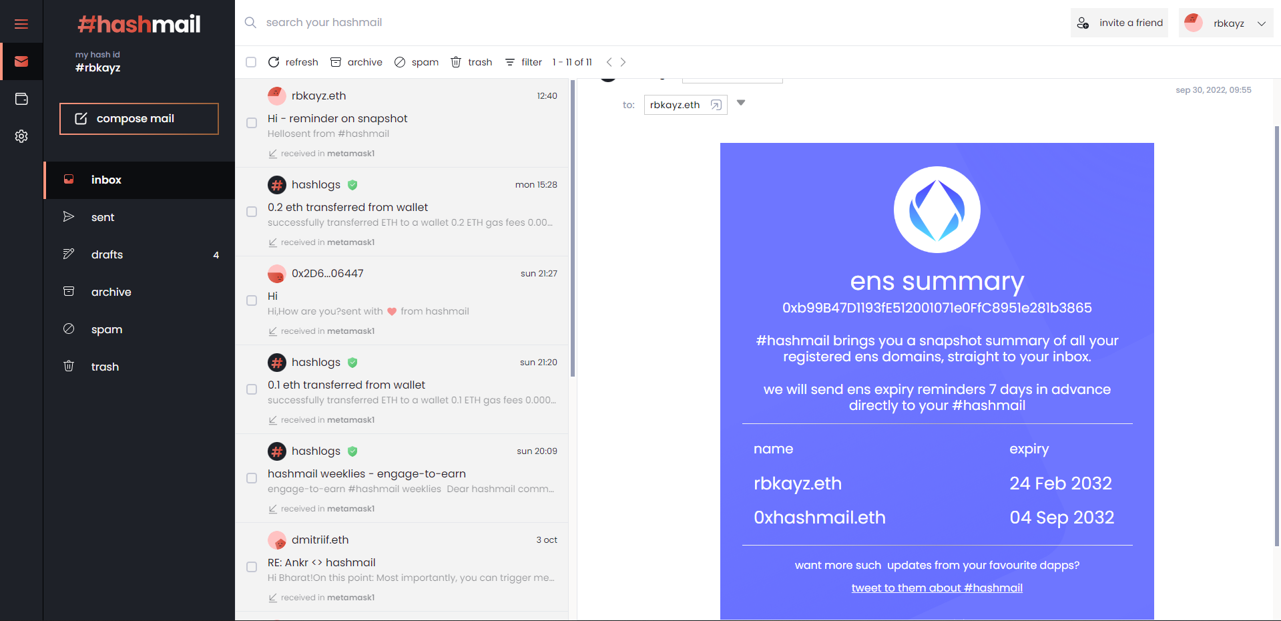Click the invite a friend button
Image resolution: width=1281 pixels, height=621 pixels.
(x=1119, y=23)
